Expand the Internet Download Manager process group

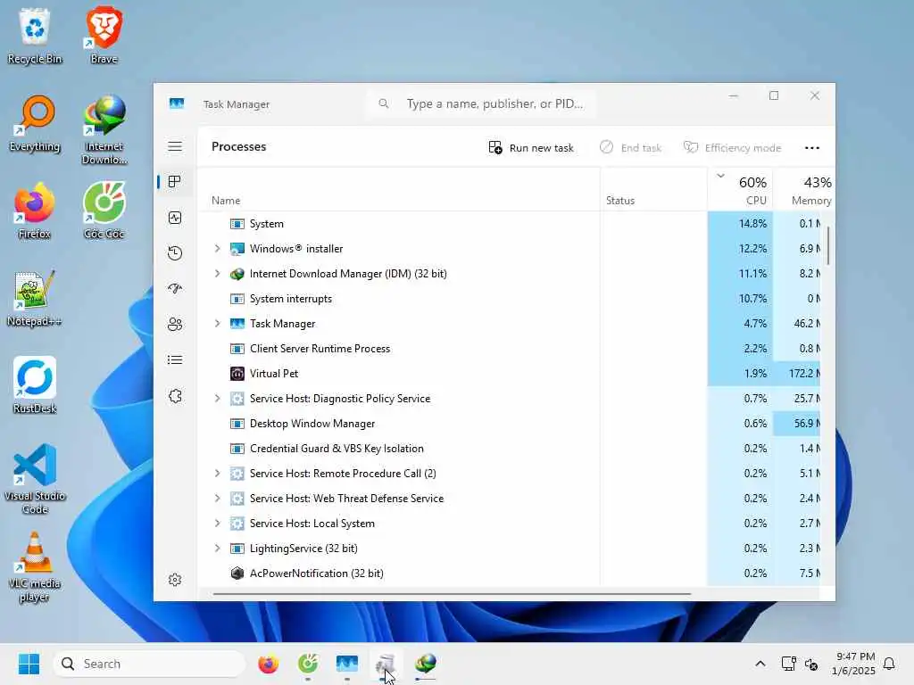218,274
